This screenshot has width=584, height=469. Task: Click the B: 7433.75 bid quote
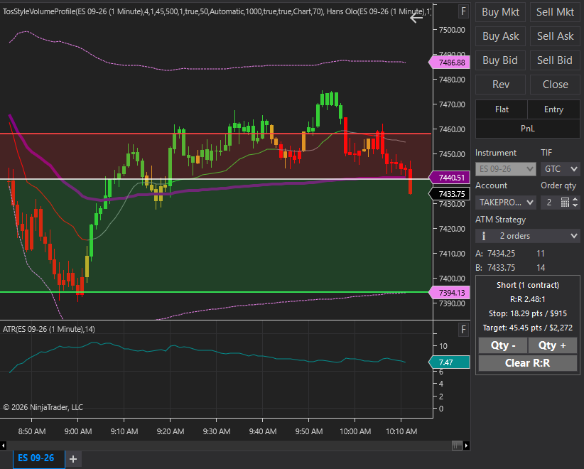(x=510, y=268)
